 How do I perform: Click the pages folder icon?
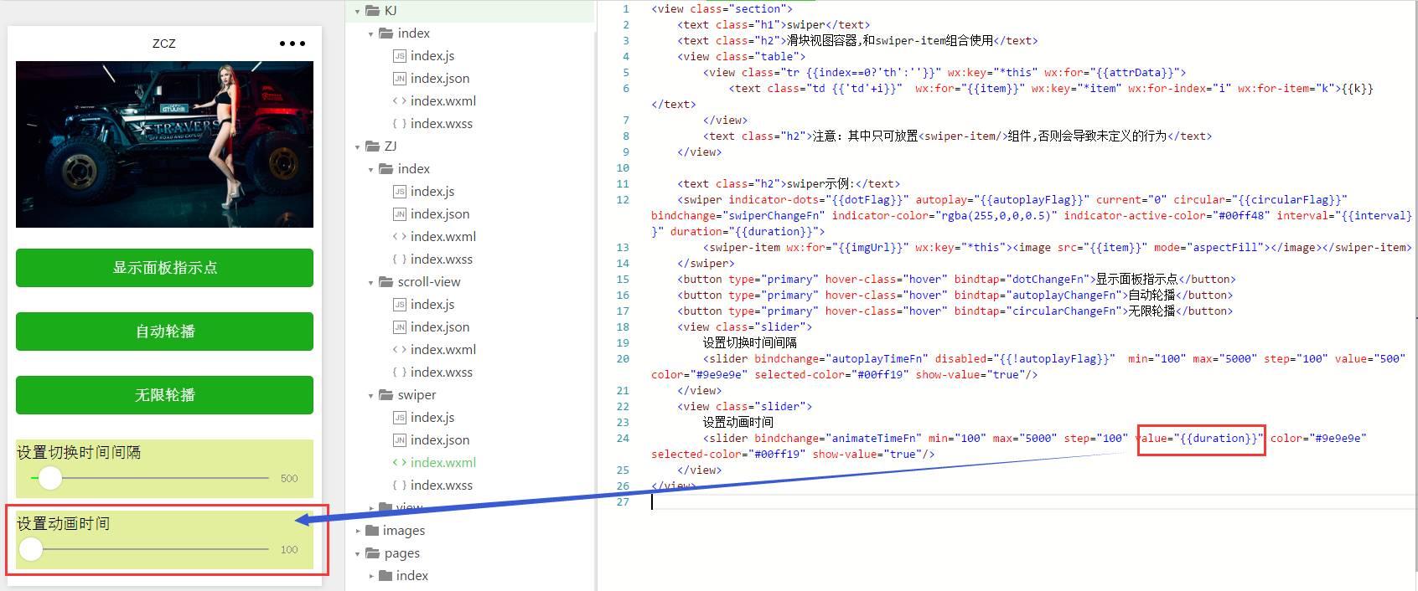pyautogui.click(x=372, y=553)
